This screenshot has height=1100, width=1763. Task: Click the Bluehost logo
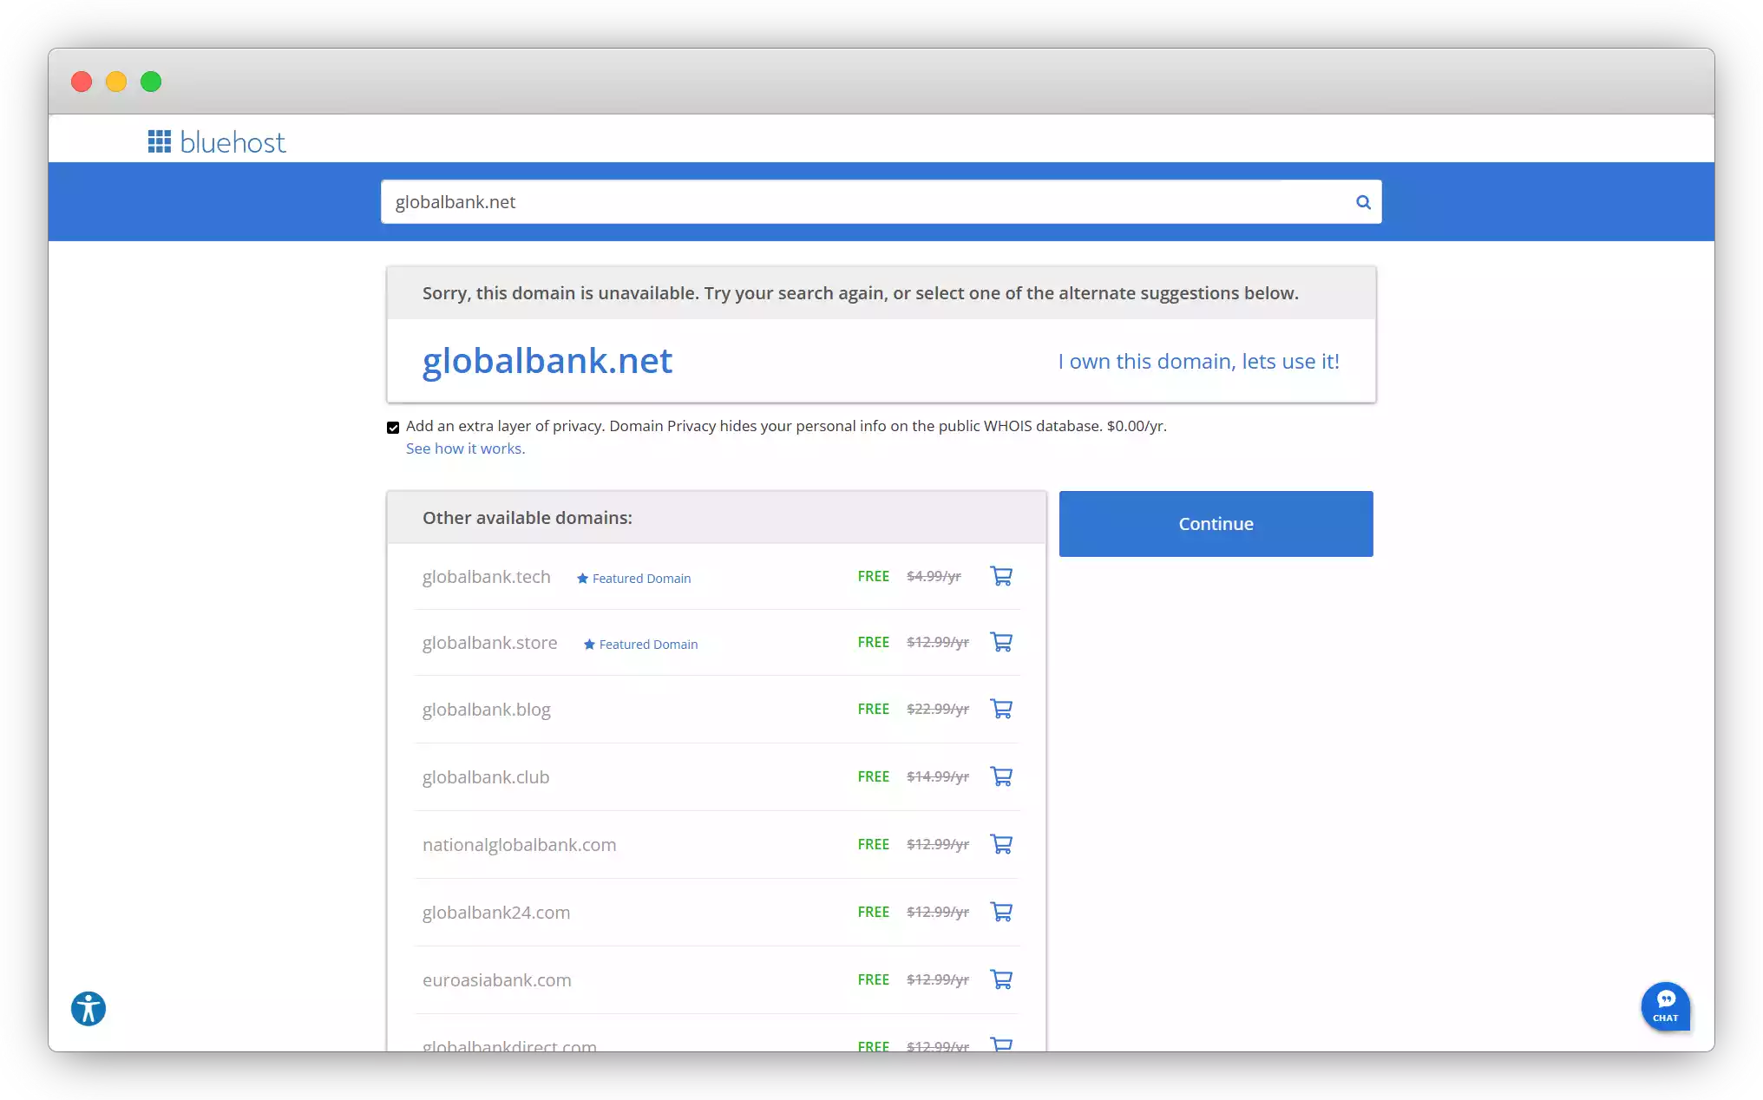click(x=216, y=142)
